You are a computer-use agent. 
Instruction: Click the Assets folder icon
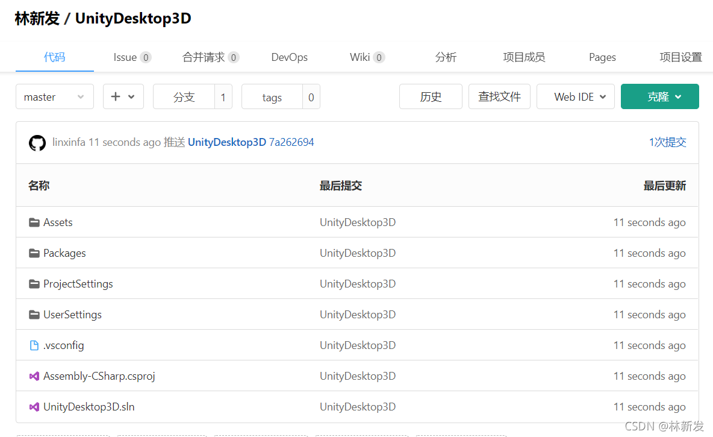coord(34,222)
